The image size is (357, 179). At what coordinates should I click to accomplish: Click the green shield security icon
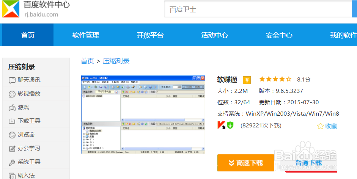[x=230, y=125]
